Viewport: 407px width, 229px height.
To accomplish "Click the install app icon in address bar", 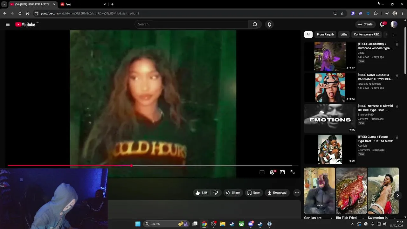I will click(x=335, y=13).
